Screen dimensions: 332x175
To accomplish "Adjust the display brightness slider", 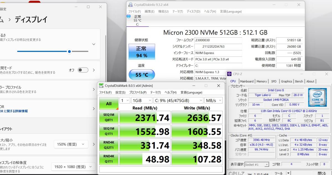I will (53, 51).
